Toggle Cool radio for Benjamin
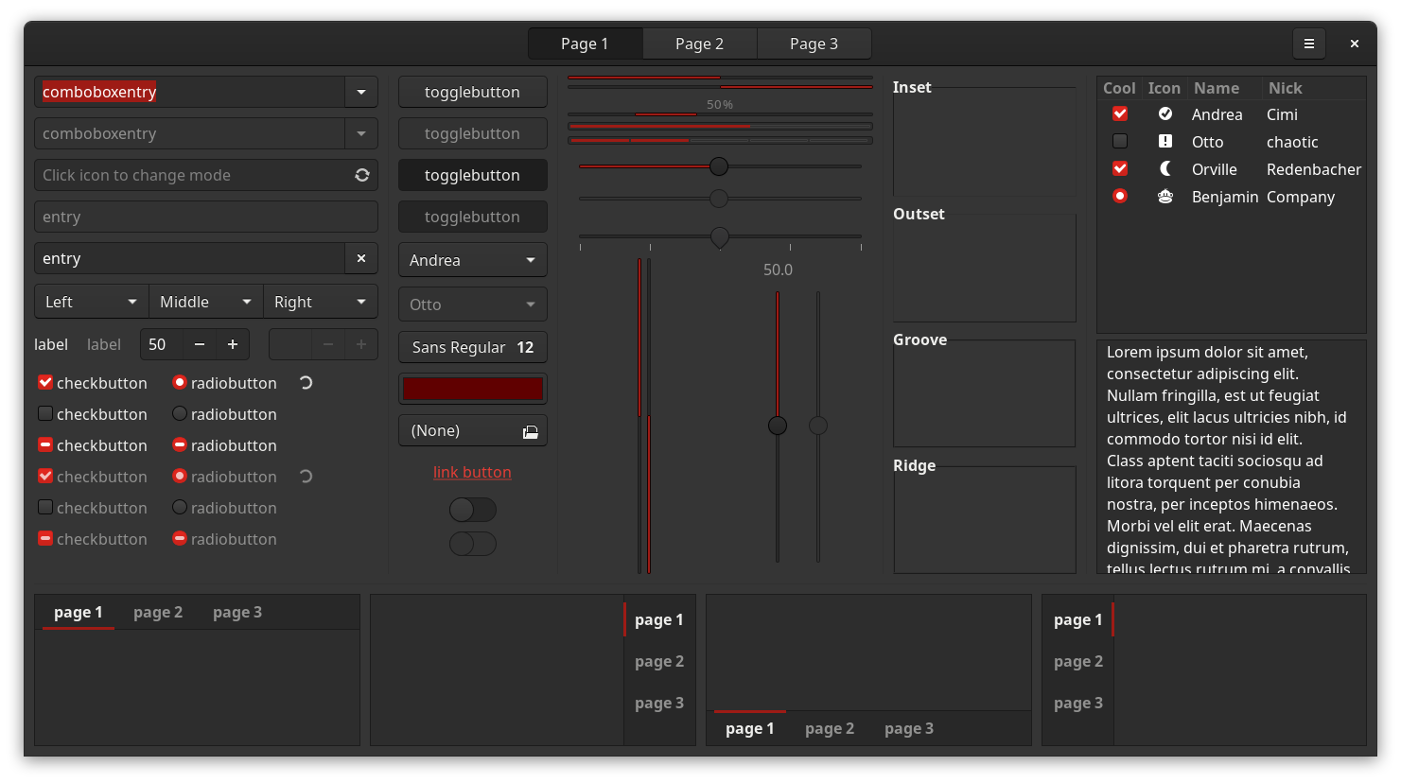The image size is (1401, 783). point(1120,196)
